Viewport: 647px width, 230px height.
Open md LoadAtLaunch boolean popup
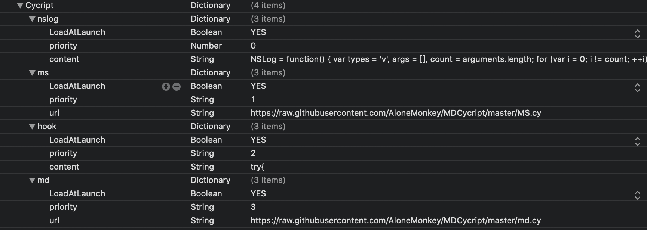point(638,195)
